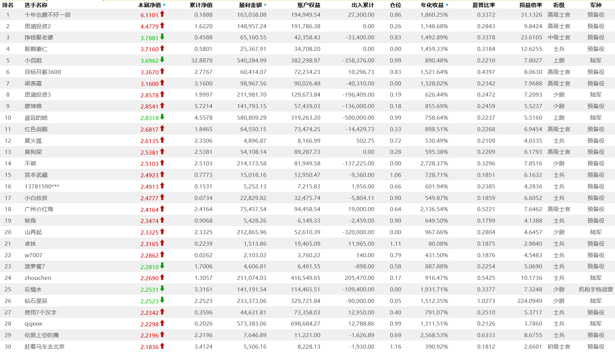Click red up arrow beside 2.2690
The width and height of the screenshot is (615, 352).
point(162,277)
